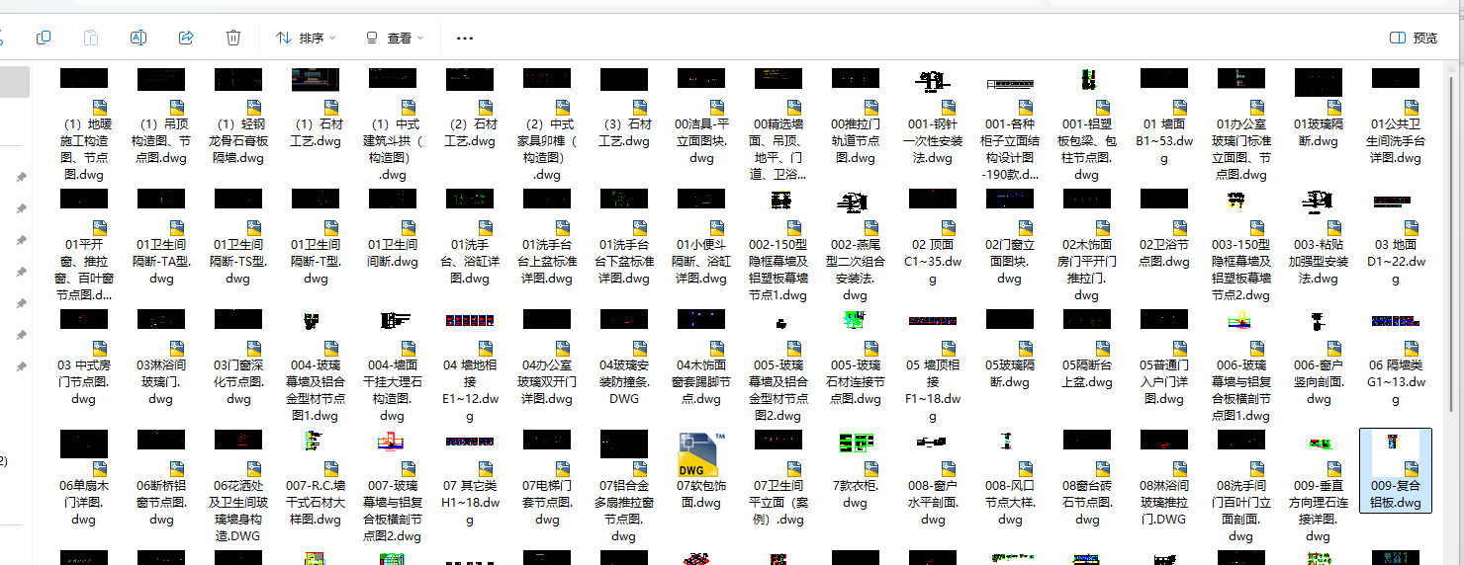Click the 08淋浴间玻璃推拉门.DWG file
Image resolution: width=1464 pixels, height=565 pixels.
1163,472
